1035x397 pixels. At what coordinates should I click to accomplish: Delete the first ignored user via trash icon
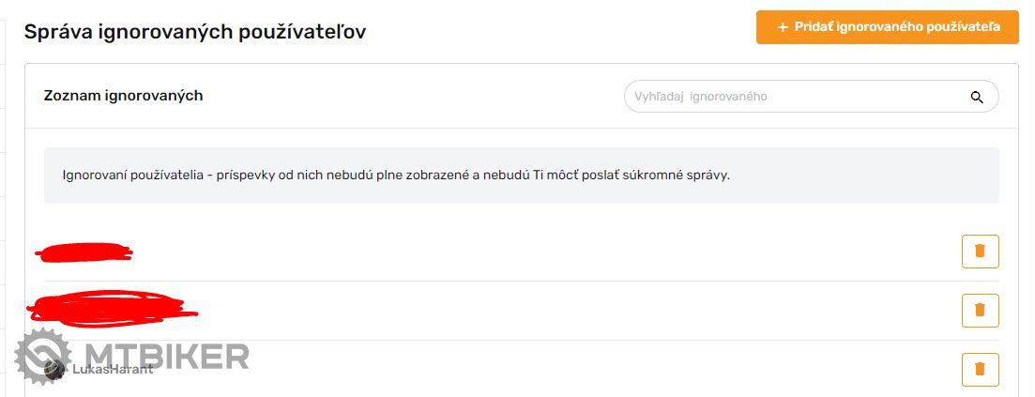click(x=980, y=252)
